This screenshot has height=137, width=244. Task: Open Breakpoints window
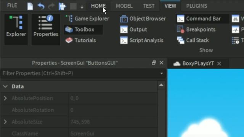[x=196, y=30]
